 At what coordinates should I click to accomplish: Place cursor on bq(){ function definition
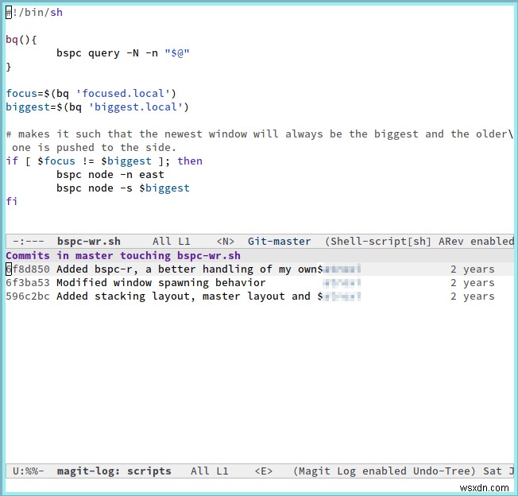tap(21, 40)
